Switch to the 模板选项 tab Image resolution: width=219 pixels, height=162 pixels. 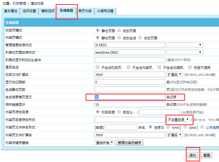point(48,11)
